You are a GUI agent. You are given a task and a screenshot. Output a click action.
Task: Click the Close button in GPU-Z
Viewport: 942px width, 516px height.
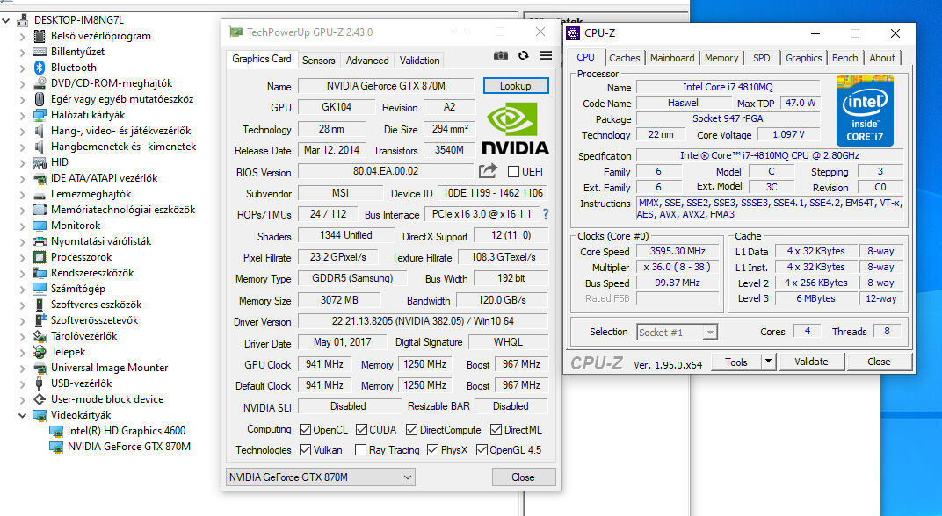point(523,477)
